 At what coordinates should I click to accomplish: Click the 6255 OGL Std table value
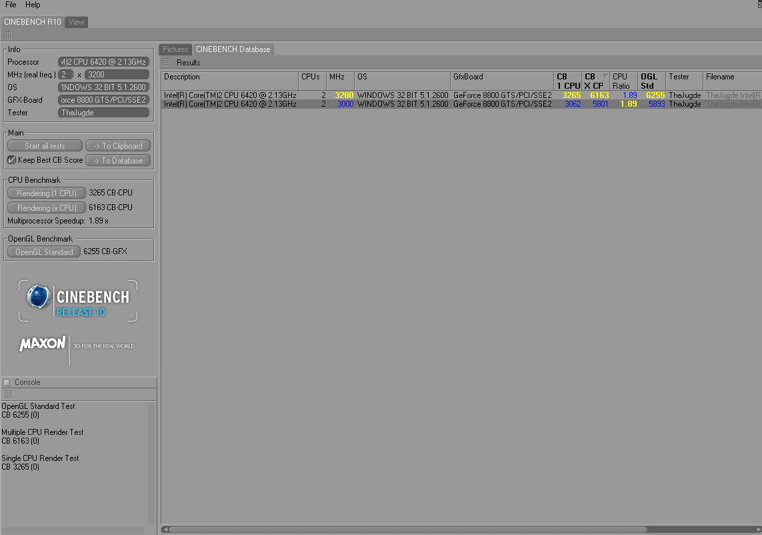tap(655, 95)
